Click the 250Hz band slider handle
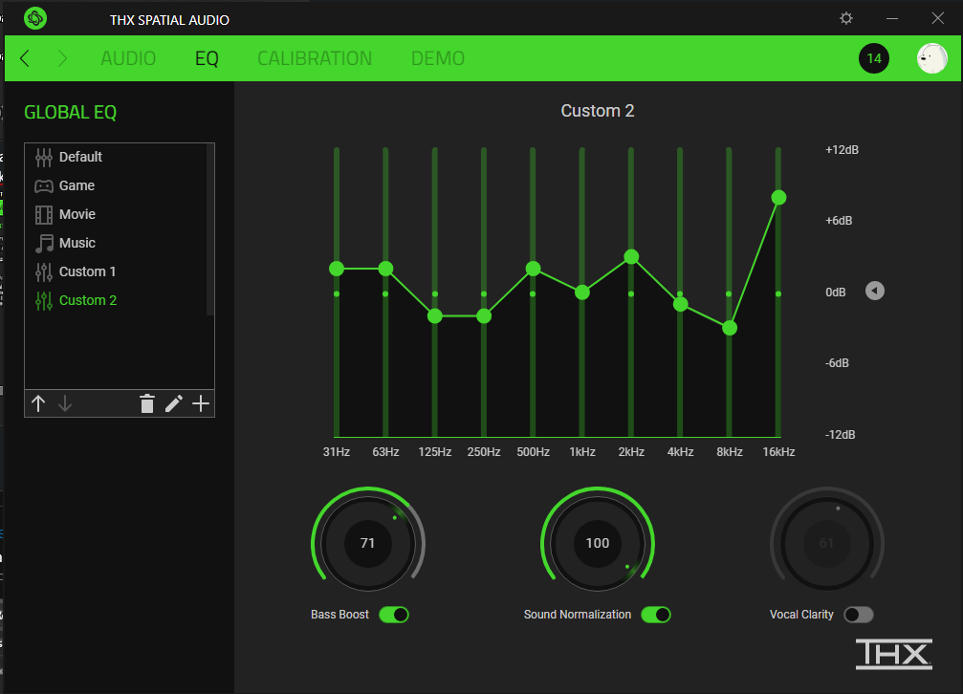This screenshot has width=963, height=694. tap(484, 316)
